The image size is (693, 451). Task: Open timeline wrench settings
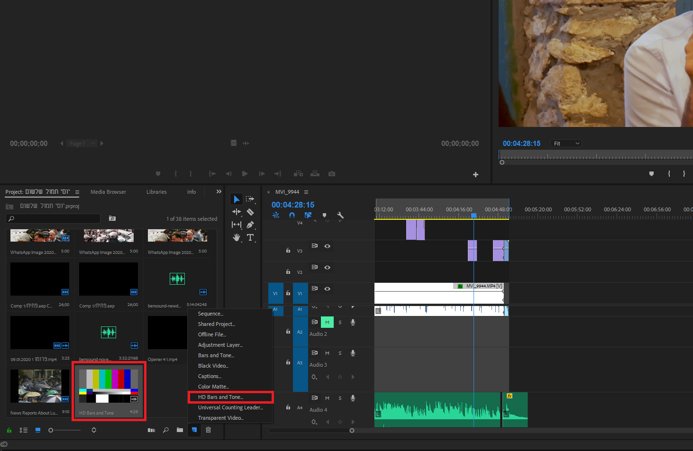[x=340, y=215]
